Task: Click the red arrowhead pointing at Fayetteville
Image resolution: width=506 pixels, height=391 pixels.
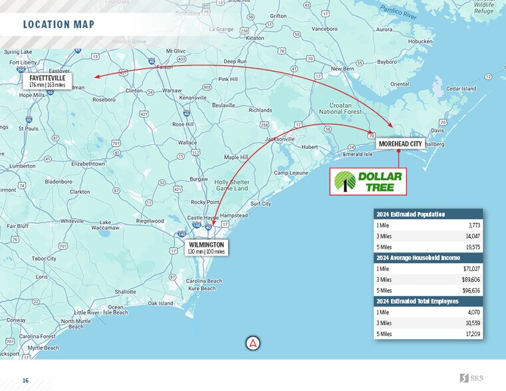Action: pyautogui.click(x=97, y=76)
